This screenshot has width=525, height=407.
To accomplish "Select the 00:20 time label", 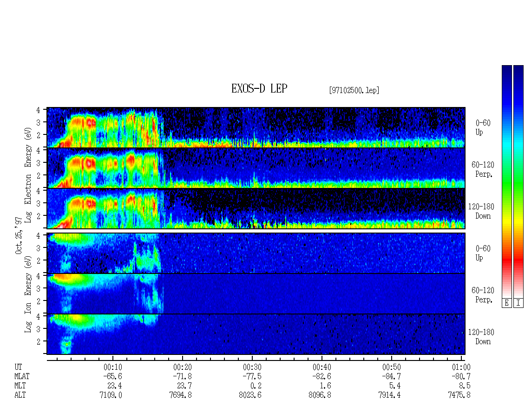I will point(183,367).
